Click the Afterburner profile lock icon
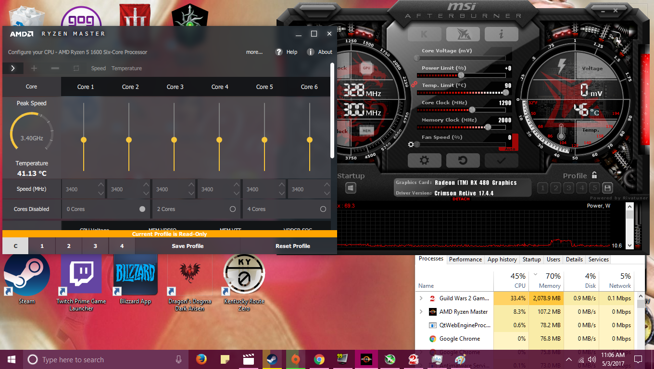Image resolution: width=654 pixels, height=369 pixels. coord(594,175)
